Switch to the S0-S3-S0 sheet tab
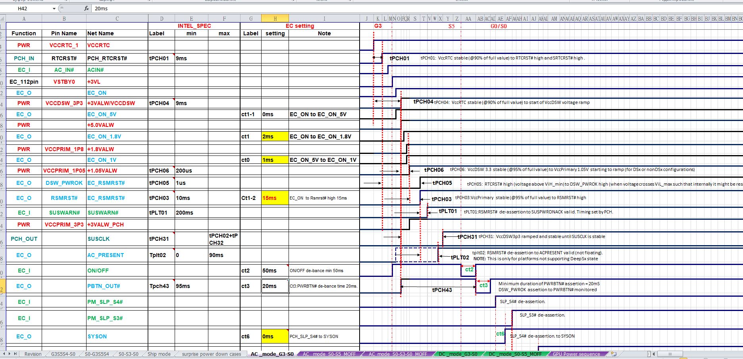Screen dimensions: 743x359 pyautogui.click(x=128, y=354)
